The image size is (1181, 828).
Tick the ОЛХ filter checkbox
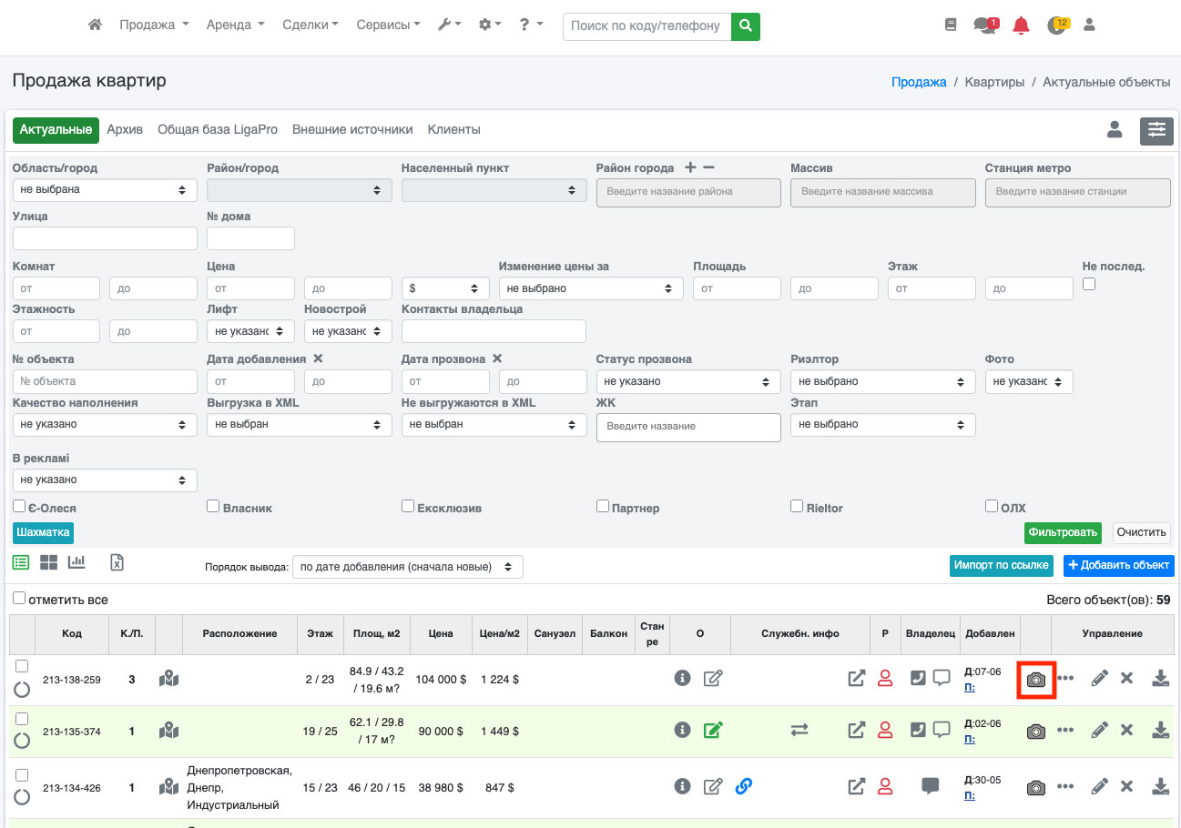[x=992, y=506]
